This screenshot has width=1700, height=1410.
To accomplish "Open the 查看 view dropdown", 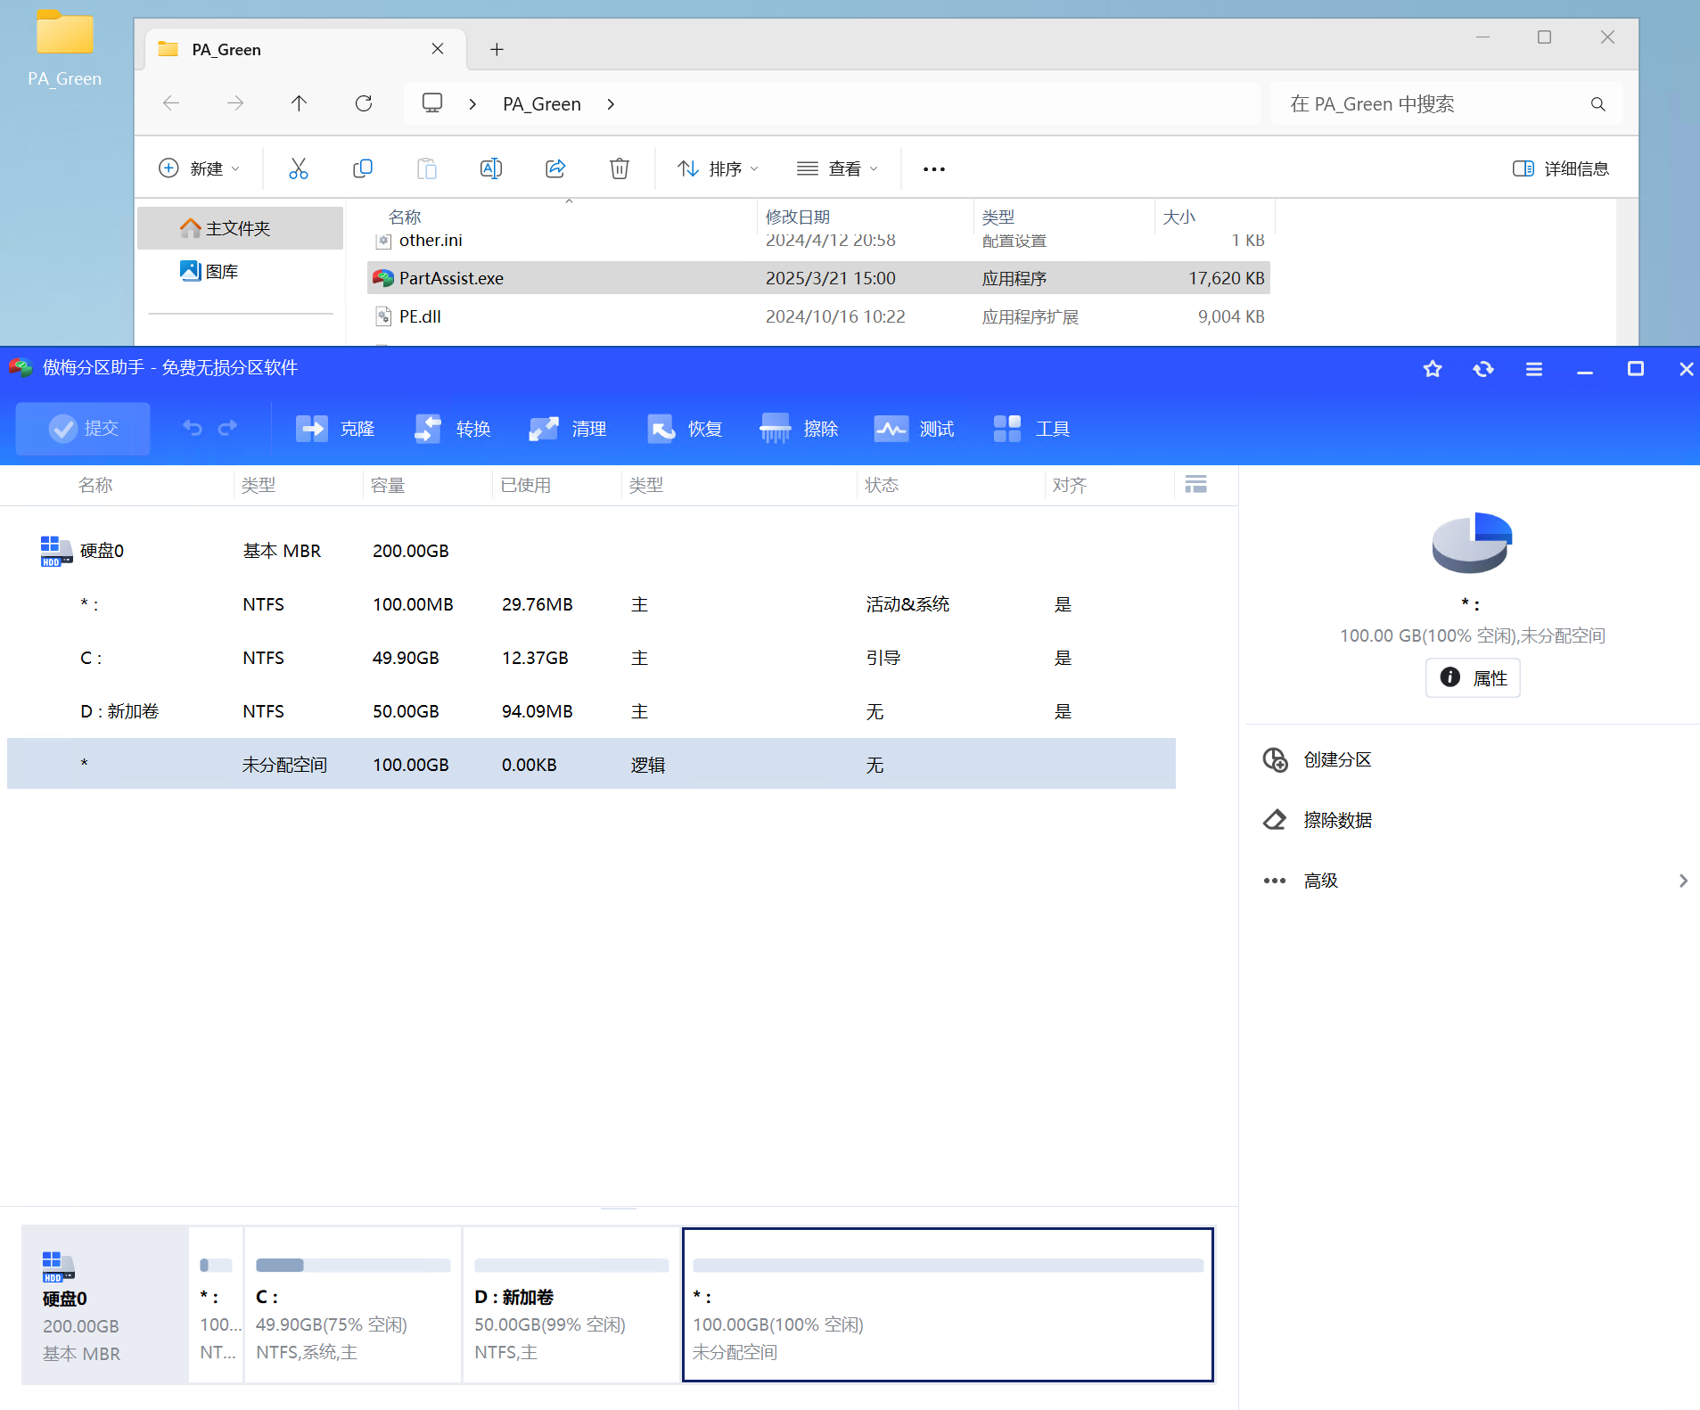I will click(837, 168).
